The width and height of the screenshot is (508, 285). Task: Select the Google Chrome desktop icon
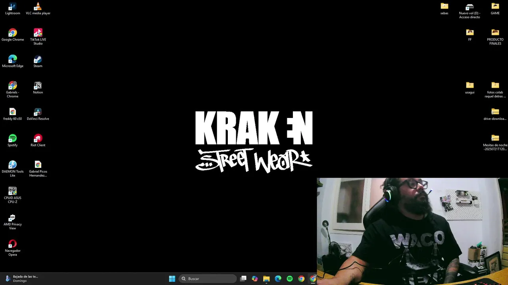12,35
